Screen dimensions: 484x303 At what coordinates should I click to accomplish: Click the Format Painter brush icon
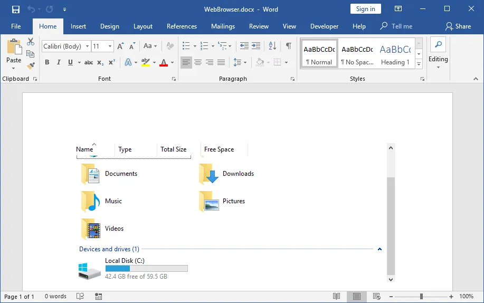[x=31, y=65]
